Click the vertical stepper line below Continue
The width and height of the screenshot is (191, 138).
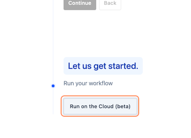(53, 41)
